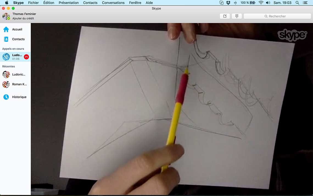Click the Rechercher search field
The height and width of the screenshot is (196, 313).
pyautogui.click(x=277, y=16)
